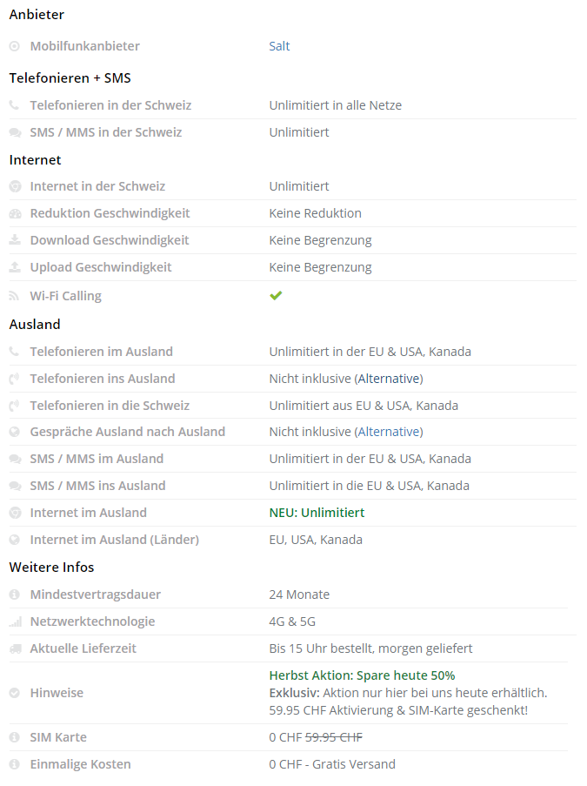Click the truck icon beside Aktuelle Lieferzeit
The height and width of the screenshot is (786, 587).
point(15,649)
